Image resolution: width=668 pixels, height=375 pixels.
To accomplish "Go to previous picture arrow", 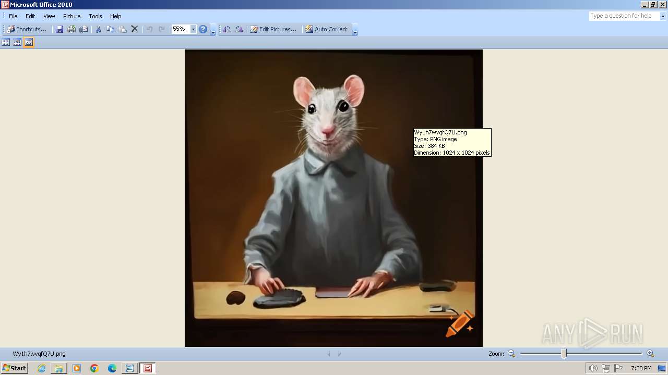I will pos(329,354).
